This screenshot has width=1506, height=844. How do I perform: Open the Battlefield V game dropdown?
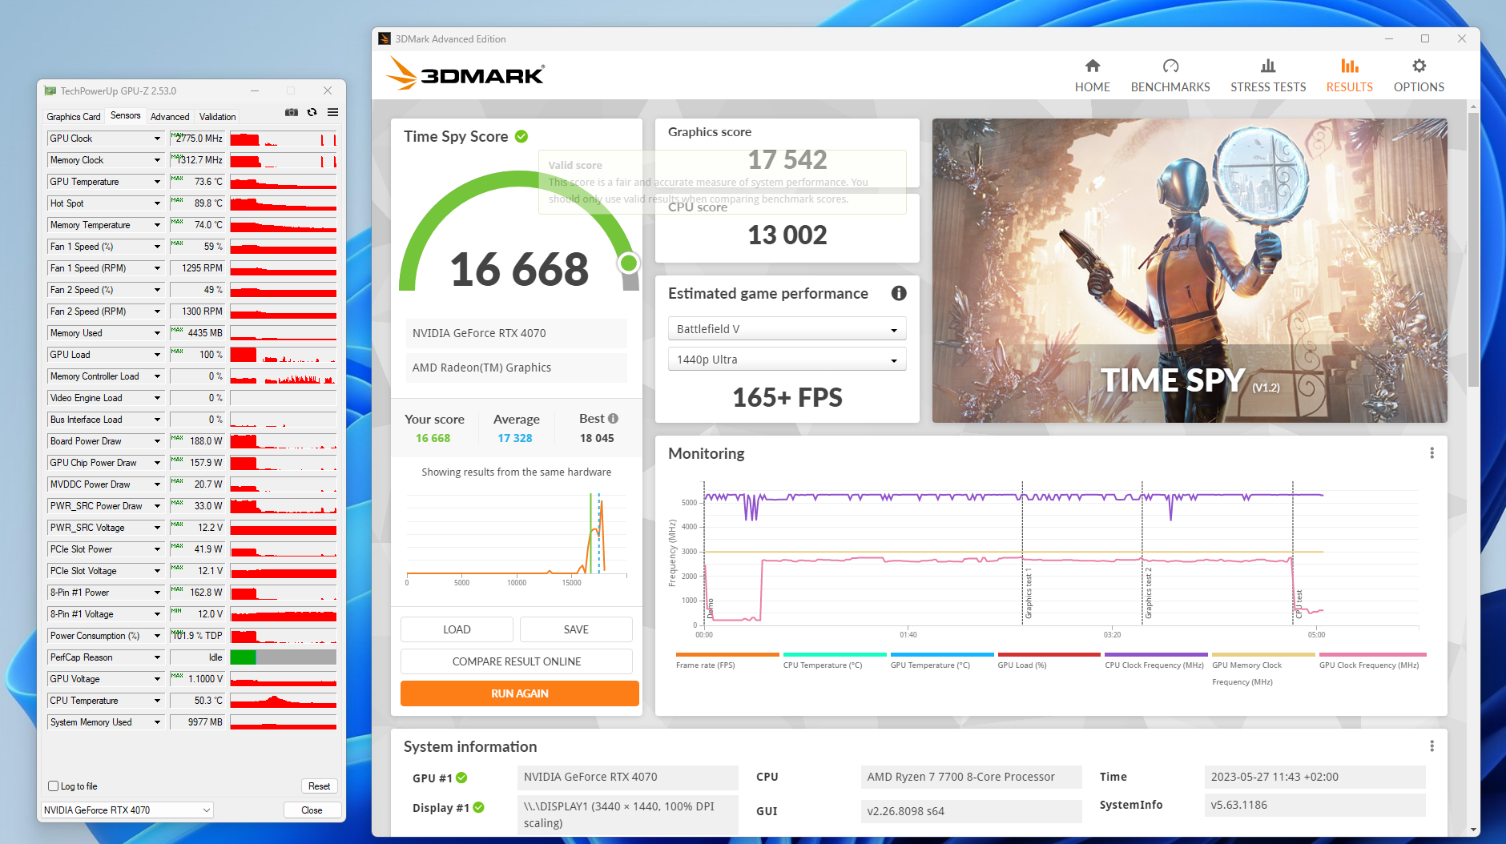coord(787,329)
